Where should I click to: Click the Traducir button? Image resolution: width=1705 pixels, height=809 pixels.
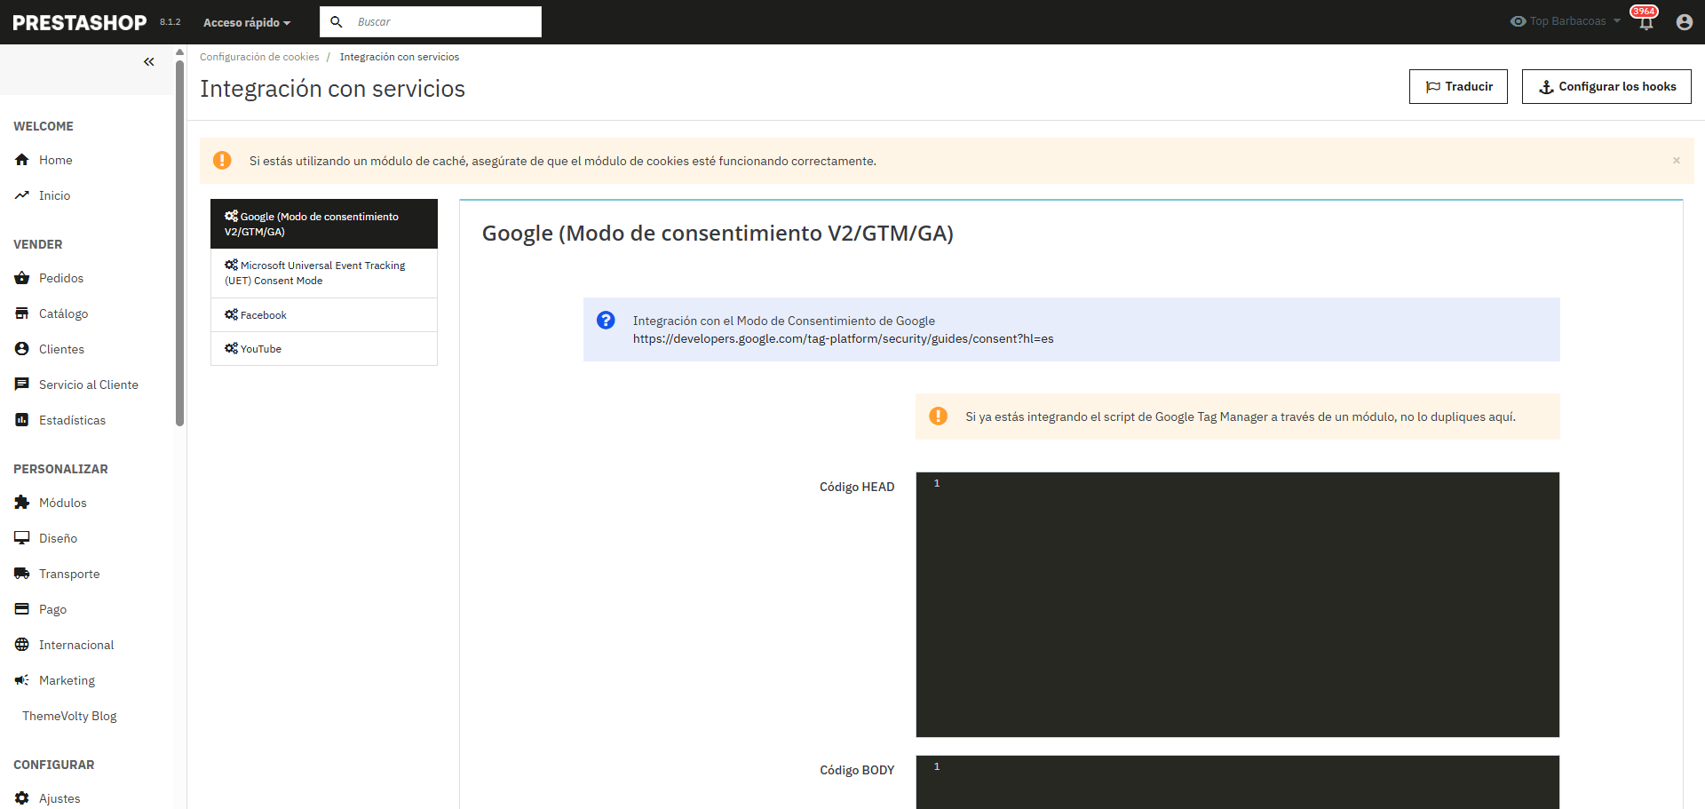pyautogui.click(x=1458, y=86)
